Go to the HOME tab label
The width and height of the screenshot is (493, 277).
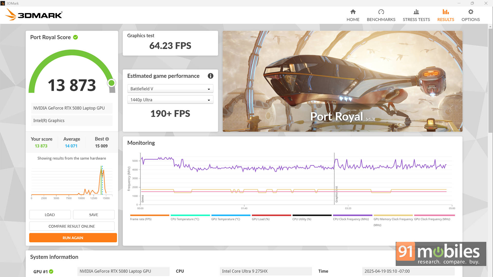[353, 19]
